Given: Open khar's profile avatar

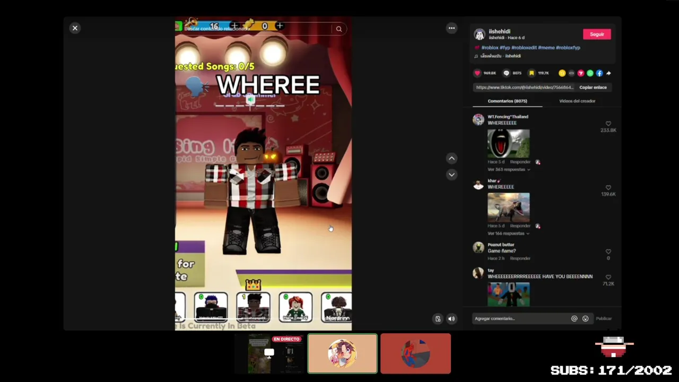Looking at the screenshot, I should click(478, 184).
